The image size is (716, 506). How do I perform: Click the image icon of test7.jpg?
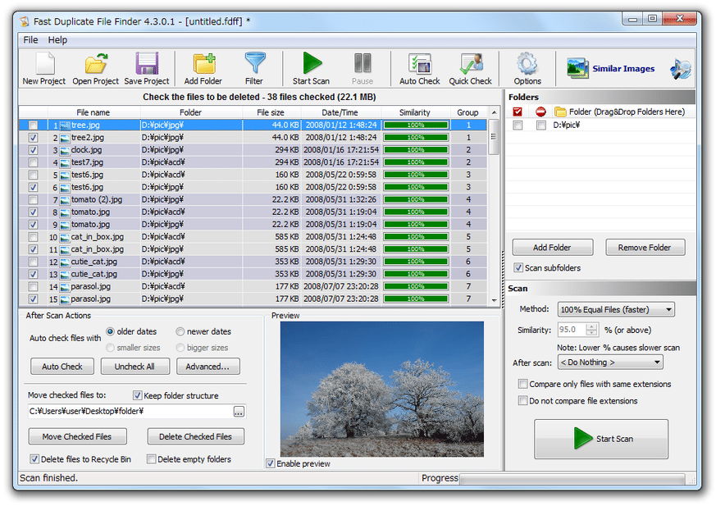65,162
